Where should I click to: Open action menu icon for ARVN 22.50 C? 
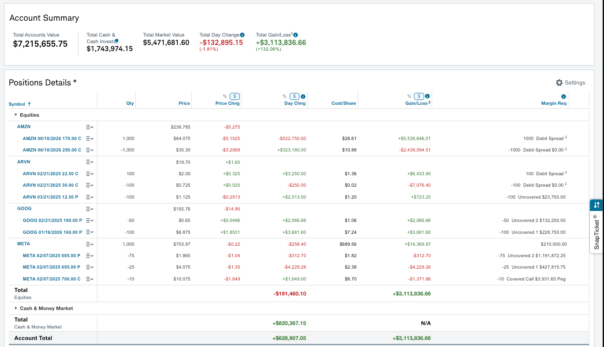89,173
